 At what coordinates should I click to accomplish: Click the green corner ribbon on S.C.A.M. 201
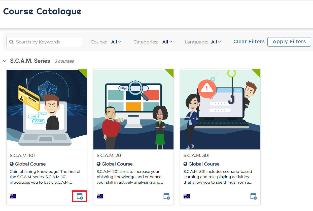(x=170, y=73)
